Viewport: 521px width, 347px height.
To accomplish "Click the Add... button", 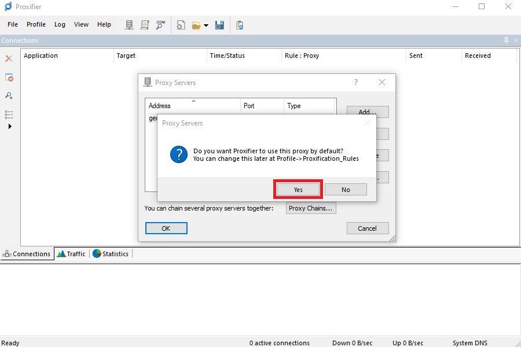I will [x=368, y=110].
